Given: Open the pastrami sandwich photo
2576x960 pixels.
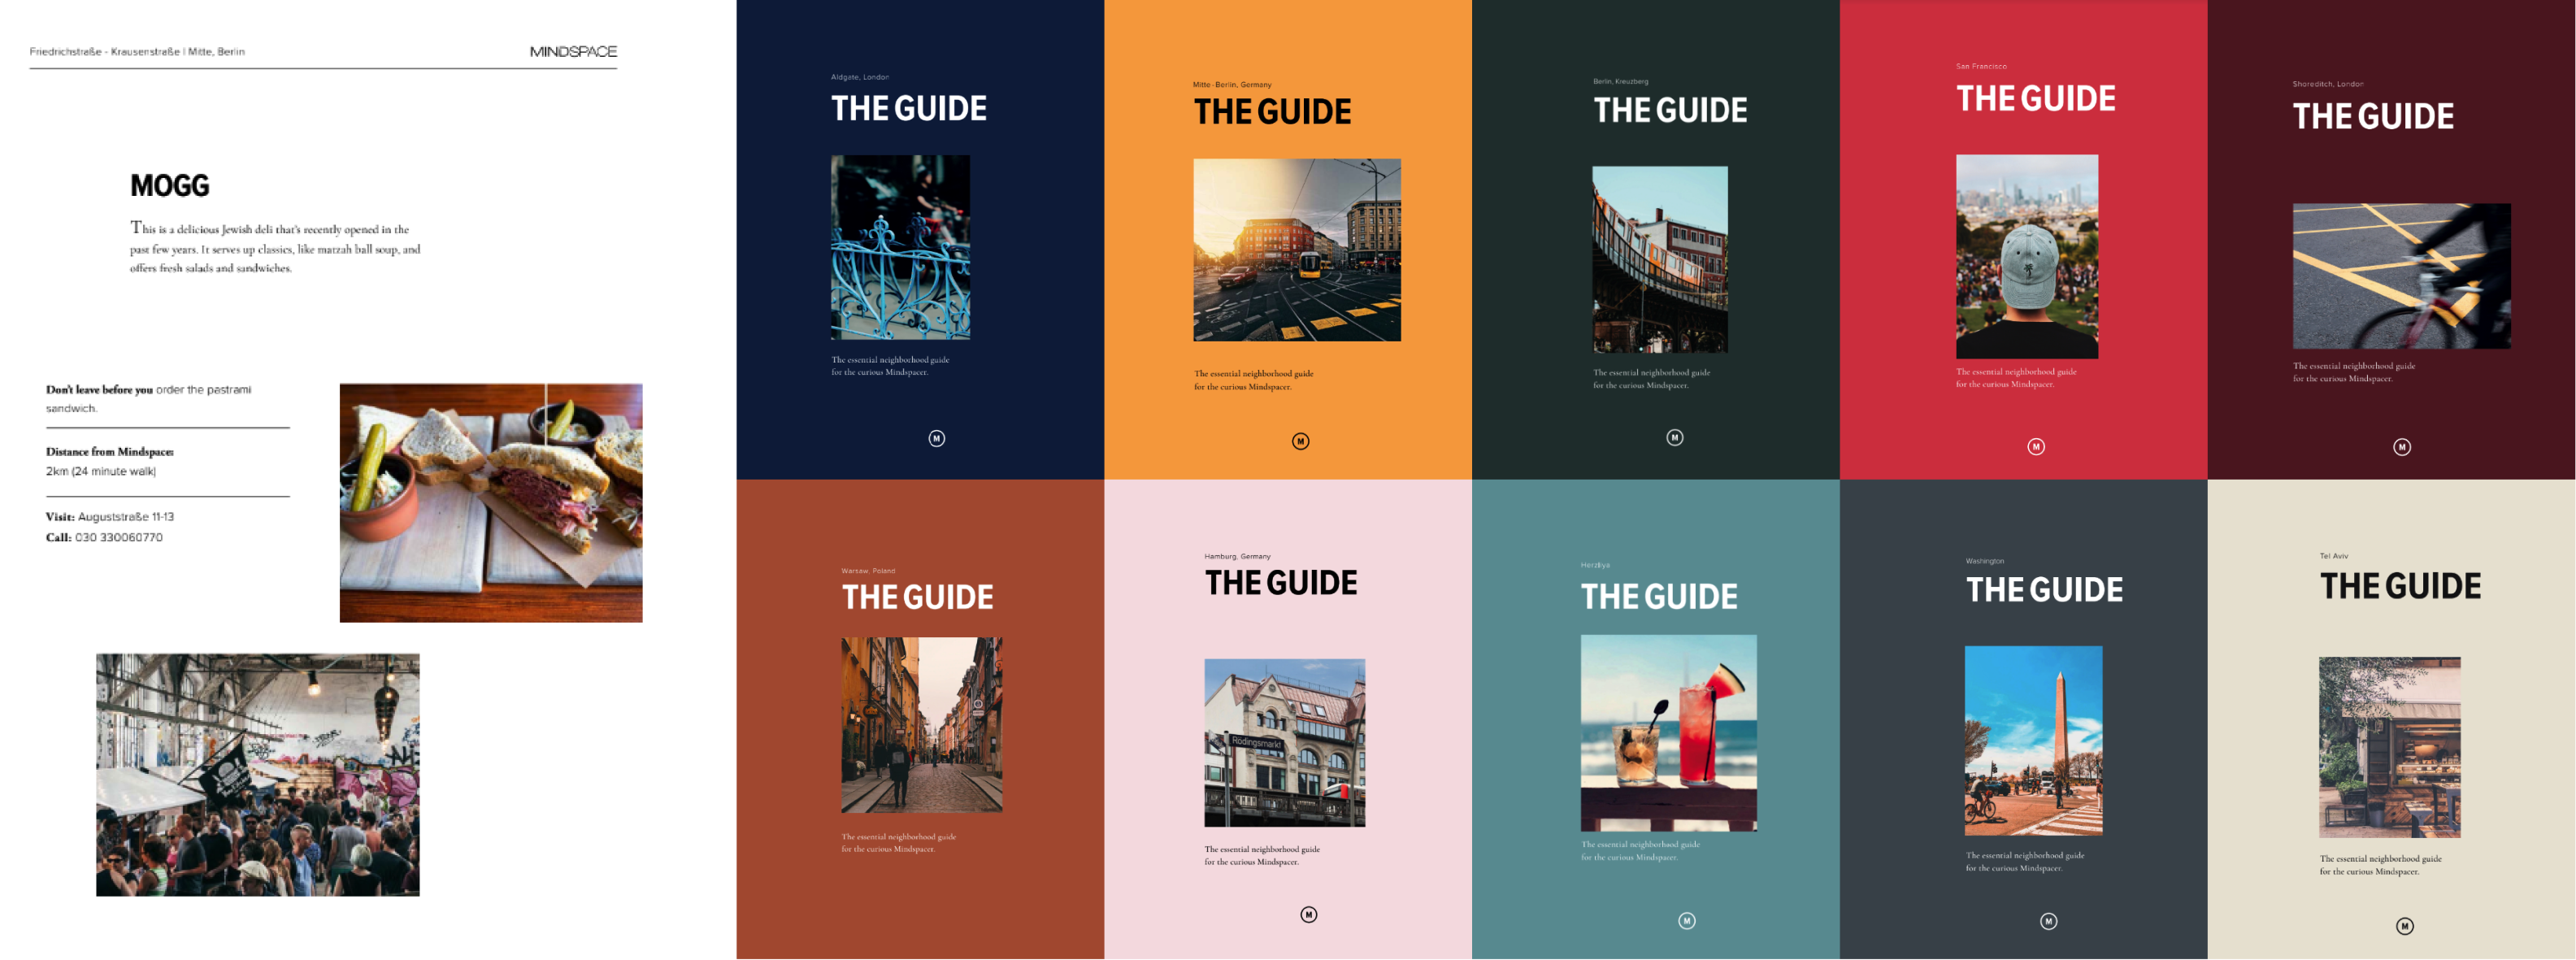Looking at the screenshot, I should (491, 503).
